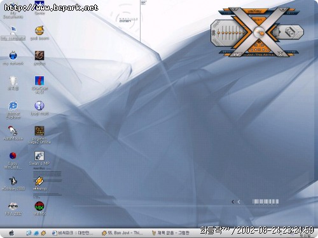This screenshot has width=318, height=238.
Task: Click the film reel icon in Winamp
Action: 289,32
